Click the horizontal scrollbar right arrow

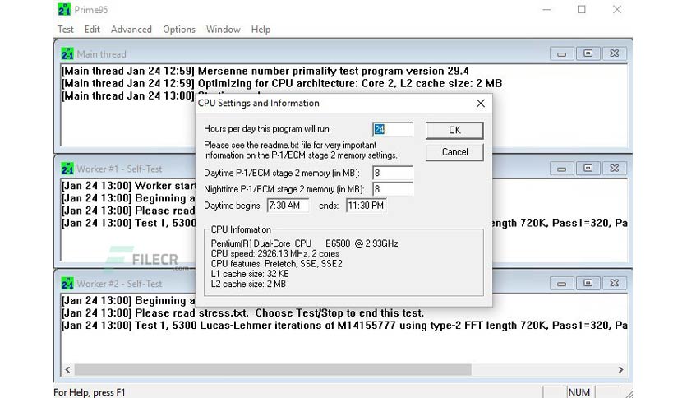point(620,369)
